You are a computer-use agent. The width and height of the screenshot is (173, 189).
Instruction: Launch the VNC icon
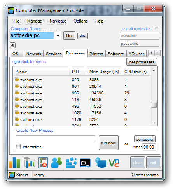click(x=114, y=163)
